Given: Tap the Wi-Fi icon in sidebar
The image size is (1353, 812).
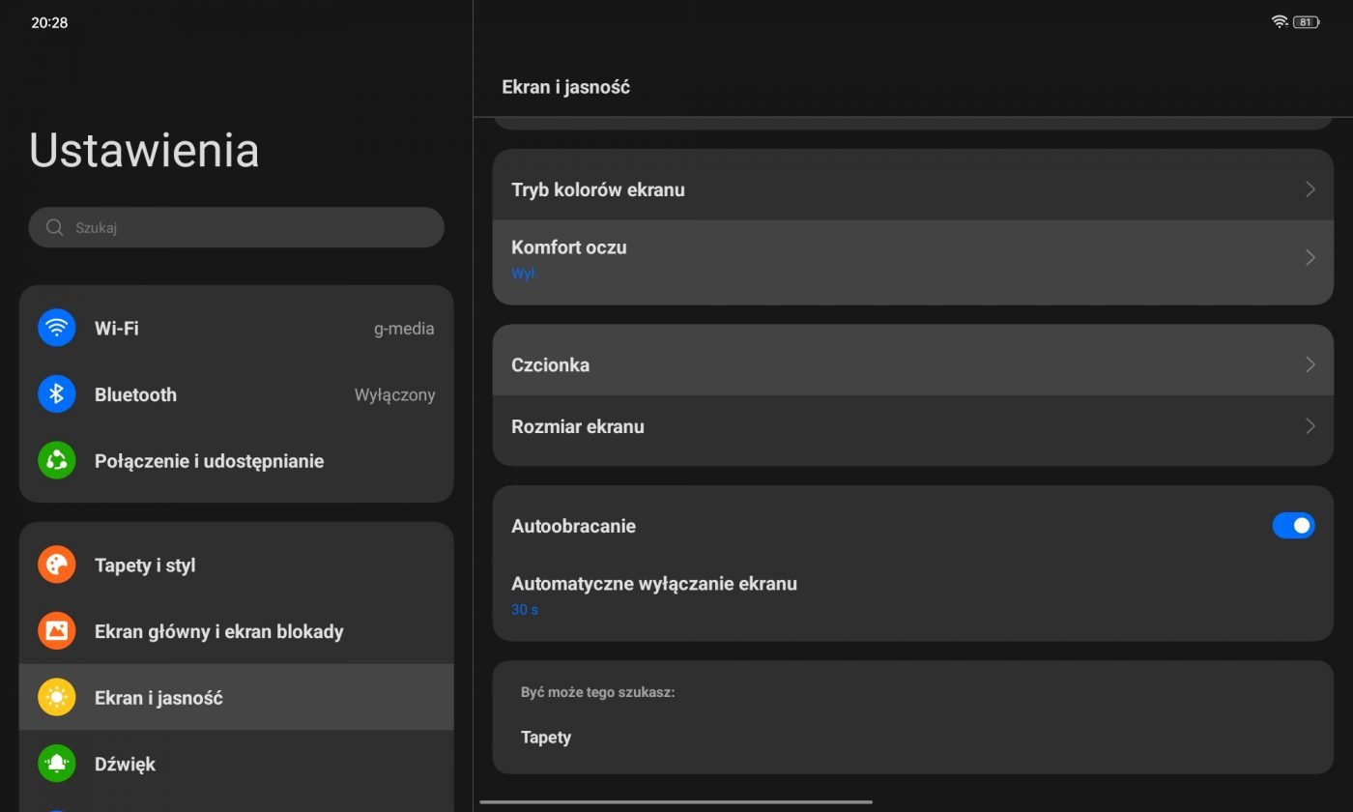Looking at the screenshot, I should pos(56,328).
